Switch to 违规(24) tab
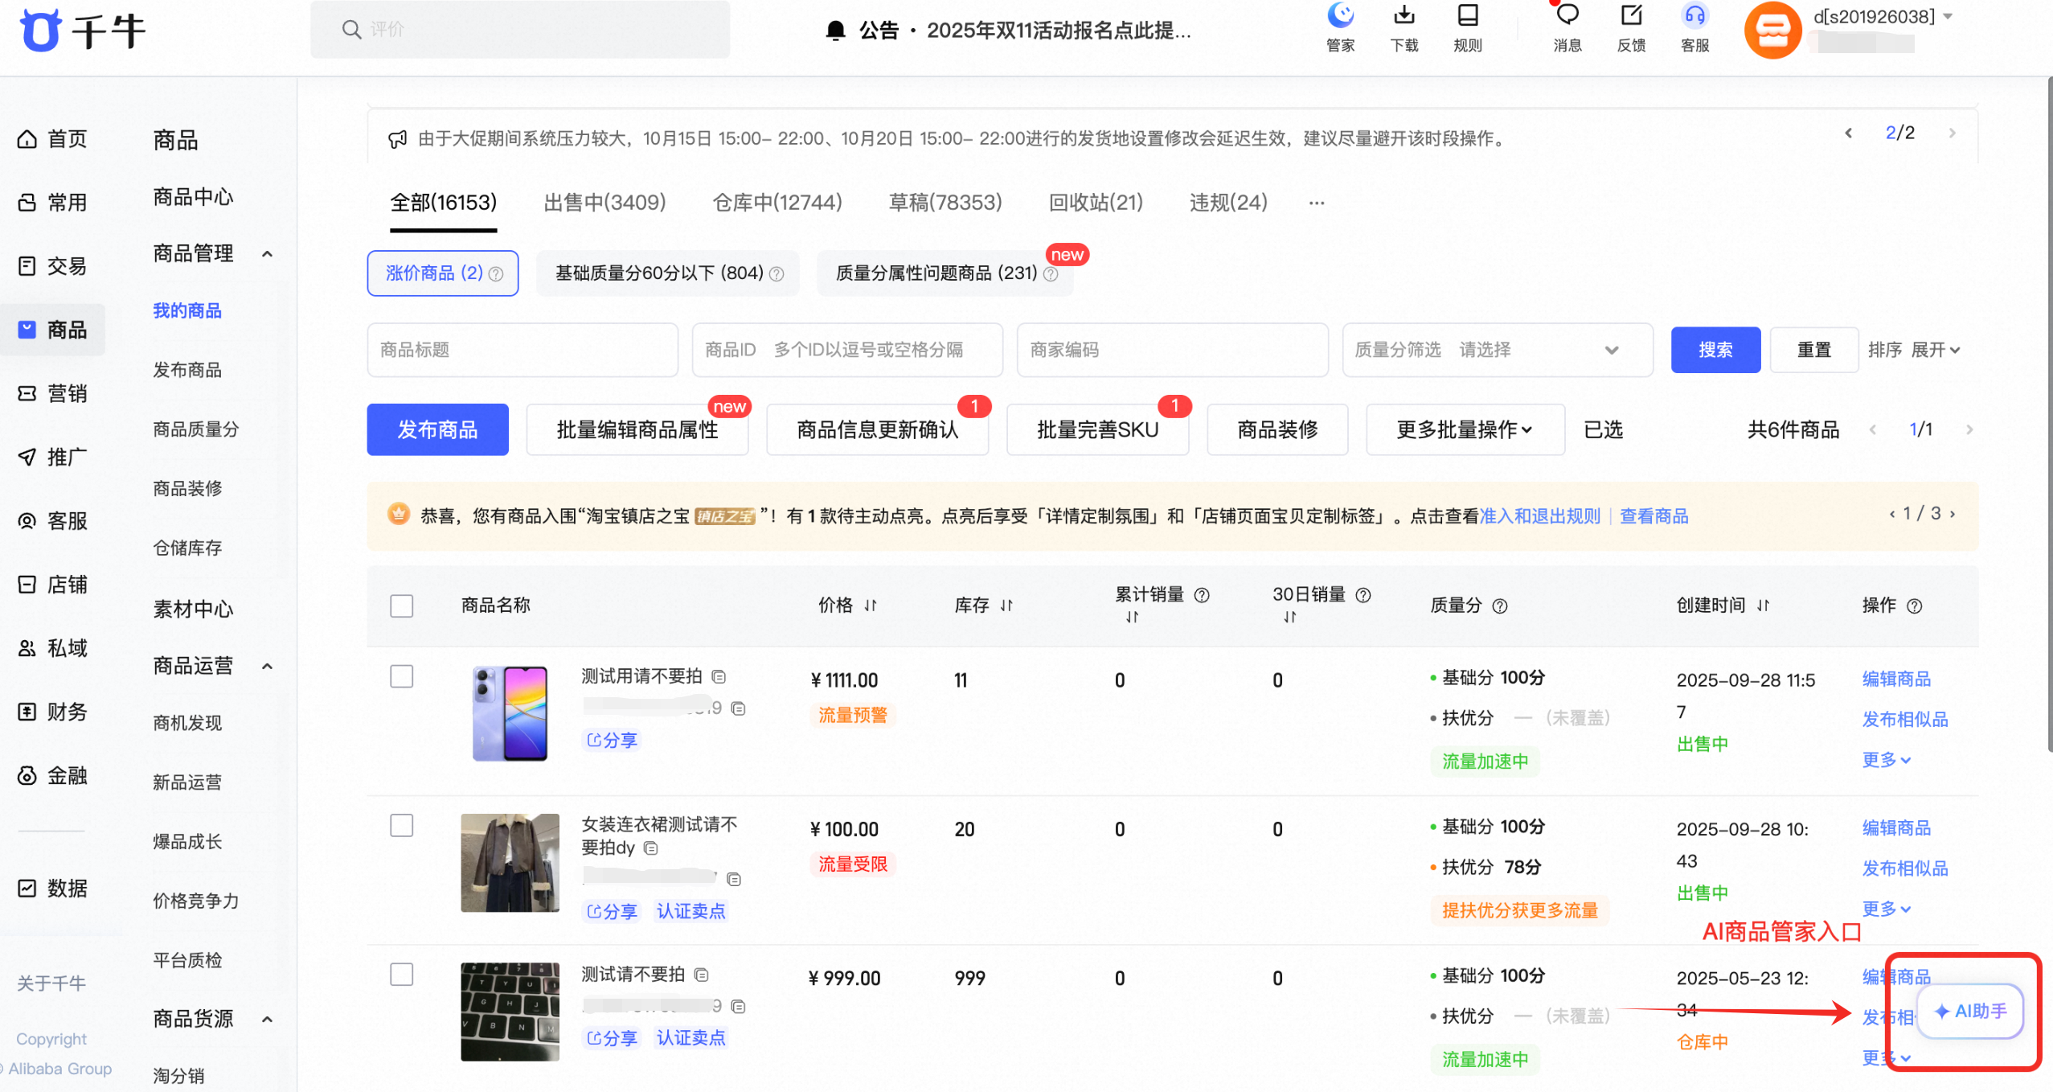Image resolution: width=2053 pixels, height=1092 pixels. (x=1228, y=202)
